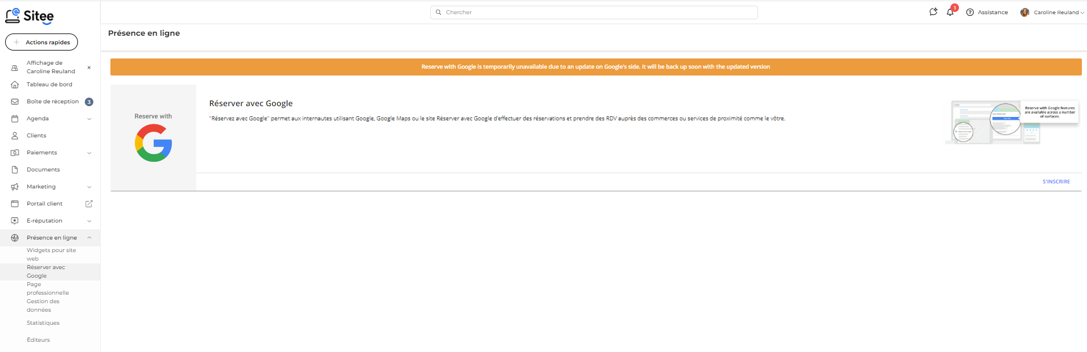Screen dimensions: 1087x352
Task: Click the Reserve with Google preview image
Action: coord(1012,122)
